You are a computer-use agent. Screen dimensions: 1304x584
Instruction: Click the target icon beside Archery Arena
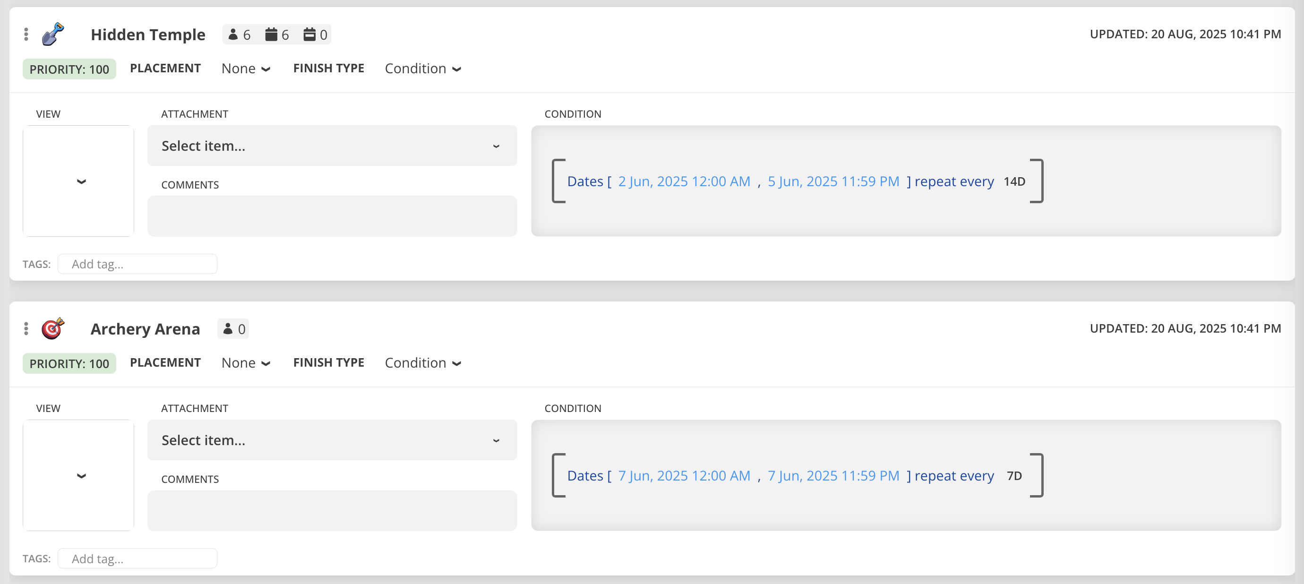(52, 328)
